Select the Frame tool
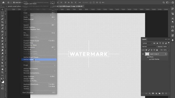The width and height of the screenshot is (175, 98). pyautogui.click(x=2, y=25)
